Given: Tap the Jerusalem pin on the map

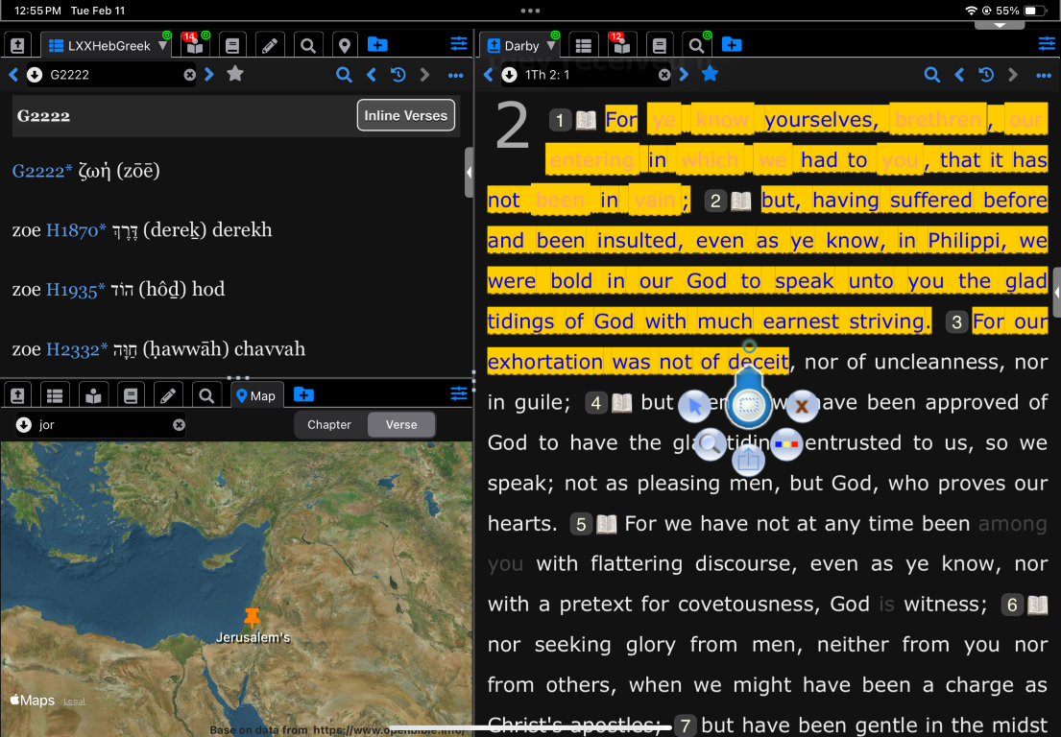Looking at the screenshot, I should [x=253, y=617].
